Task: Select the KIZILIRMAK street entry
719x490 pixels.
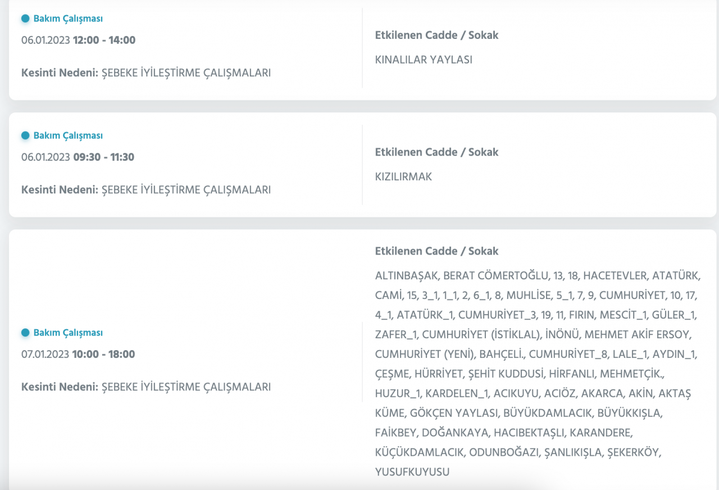Action: pyautogui.click(x=403, y=176)
